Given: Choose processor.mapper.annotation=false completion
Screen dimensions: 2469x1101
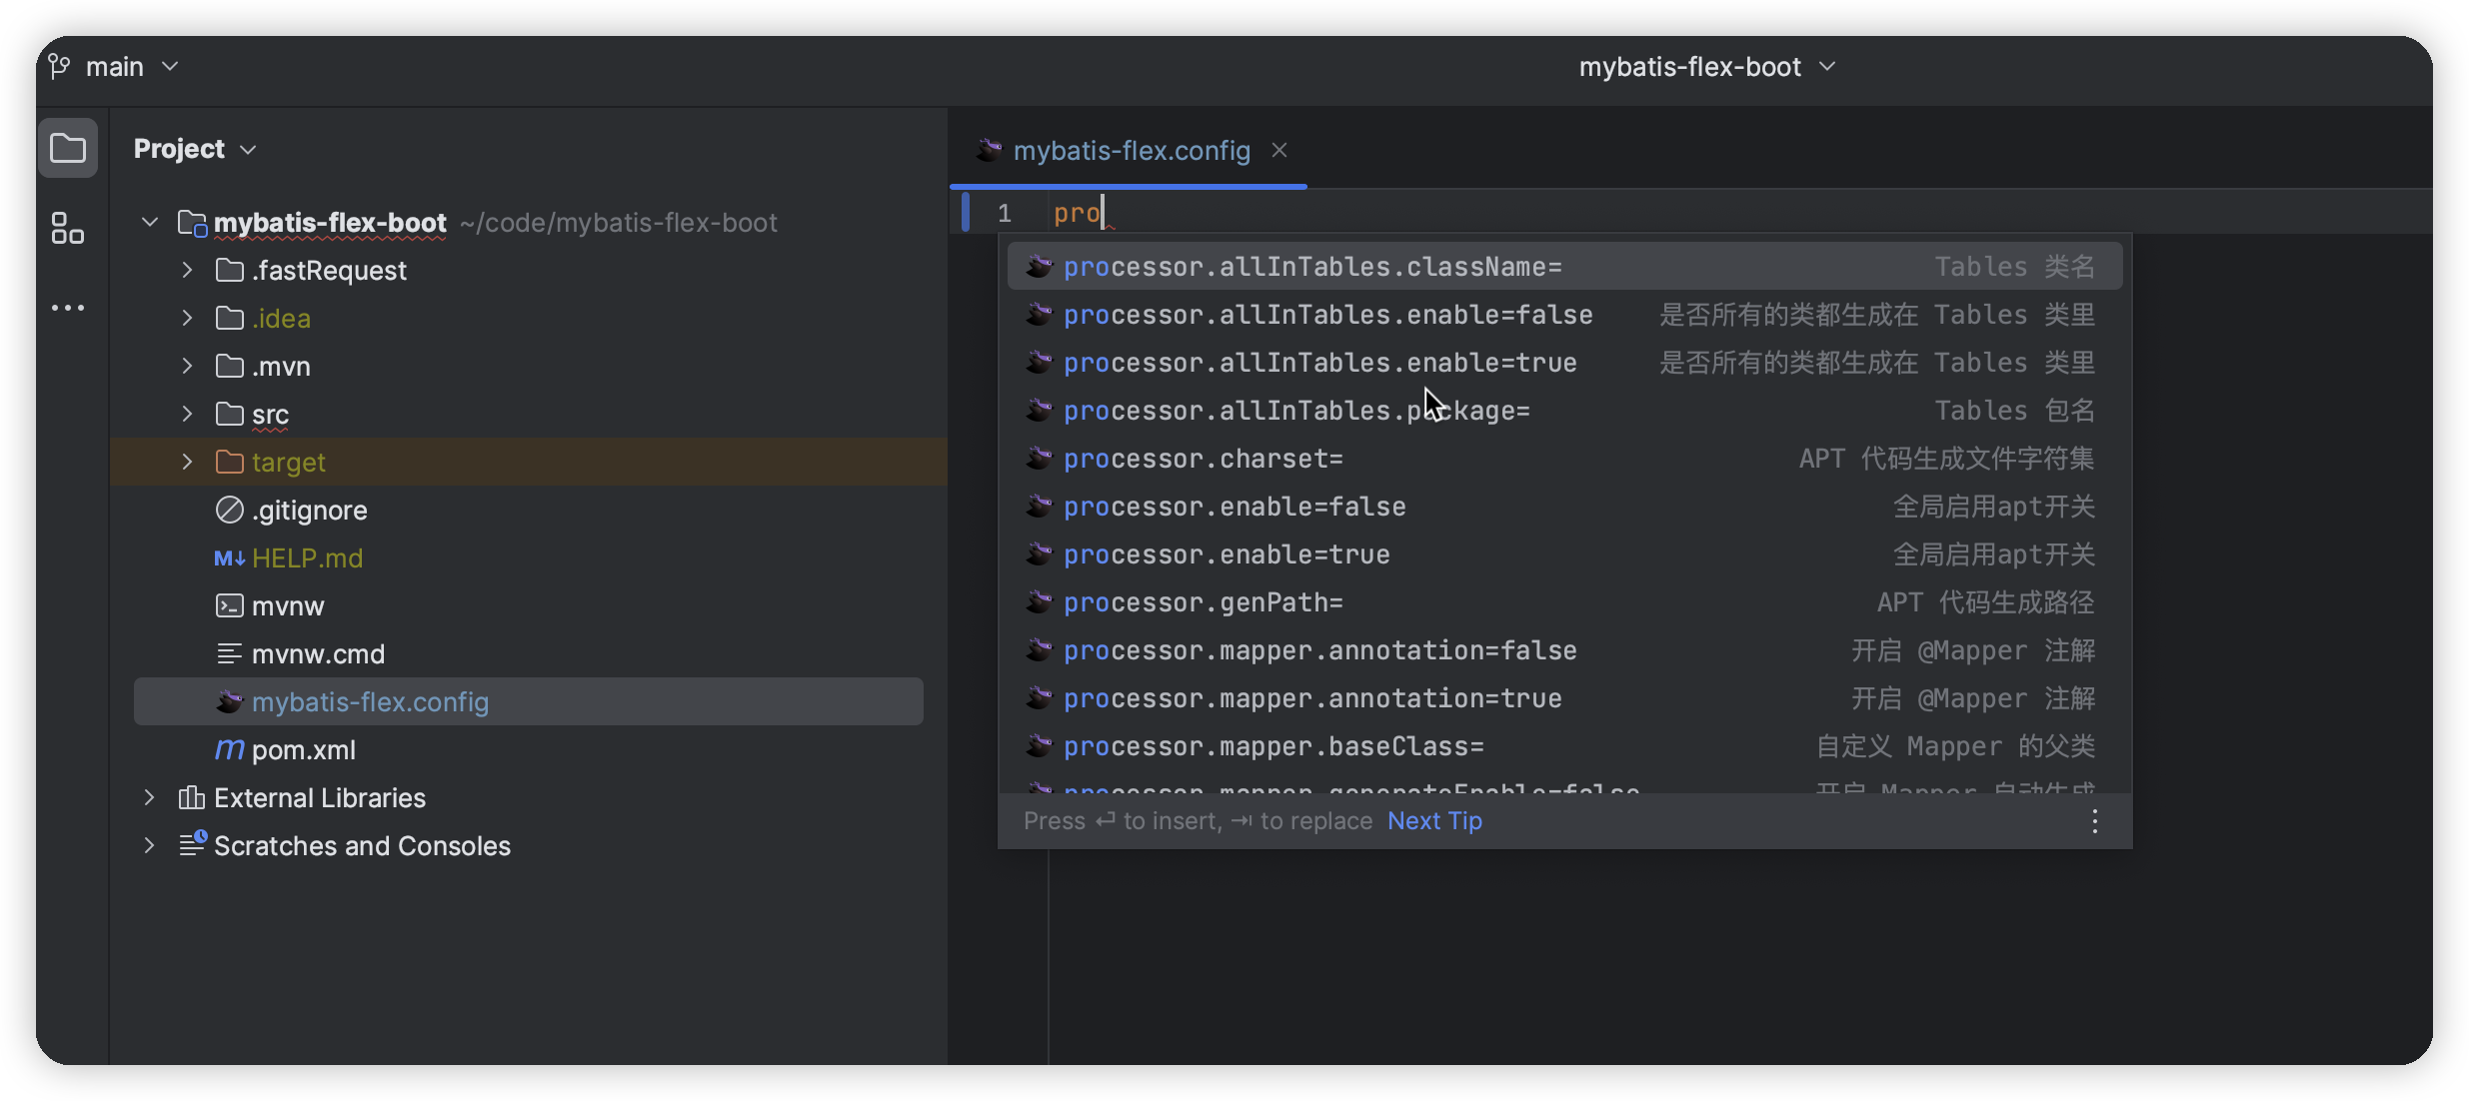Looking at the screenshot, I should pos(1564,650).
